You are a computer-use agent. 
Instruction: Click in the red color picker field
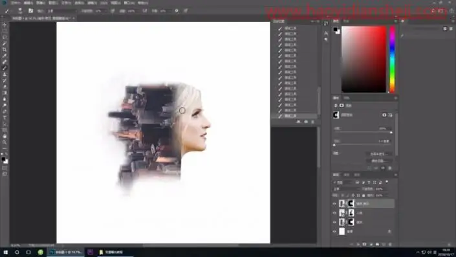[x=364, y=60]
